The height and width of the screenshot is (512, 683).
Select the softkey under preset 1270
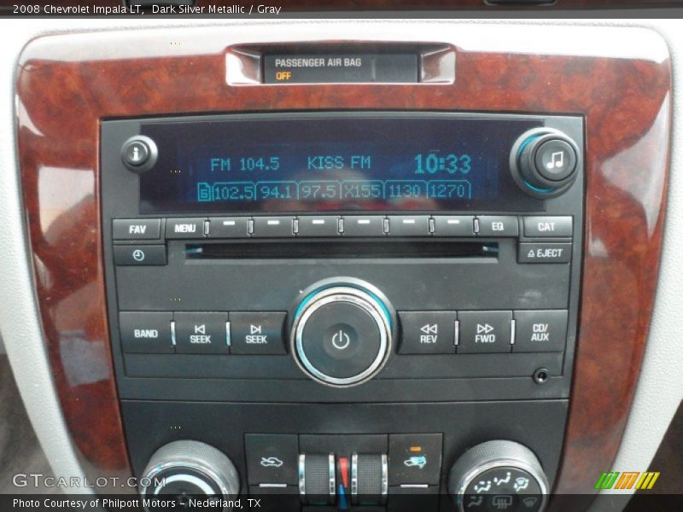coord(454,226)
